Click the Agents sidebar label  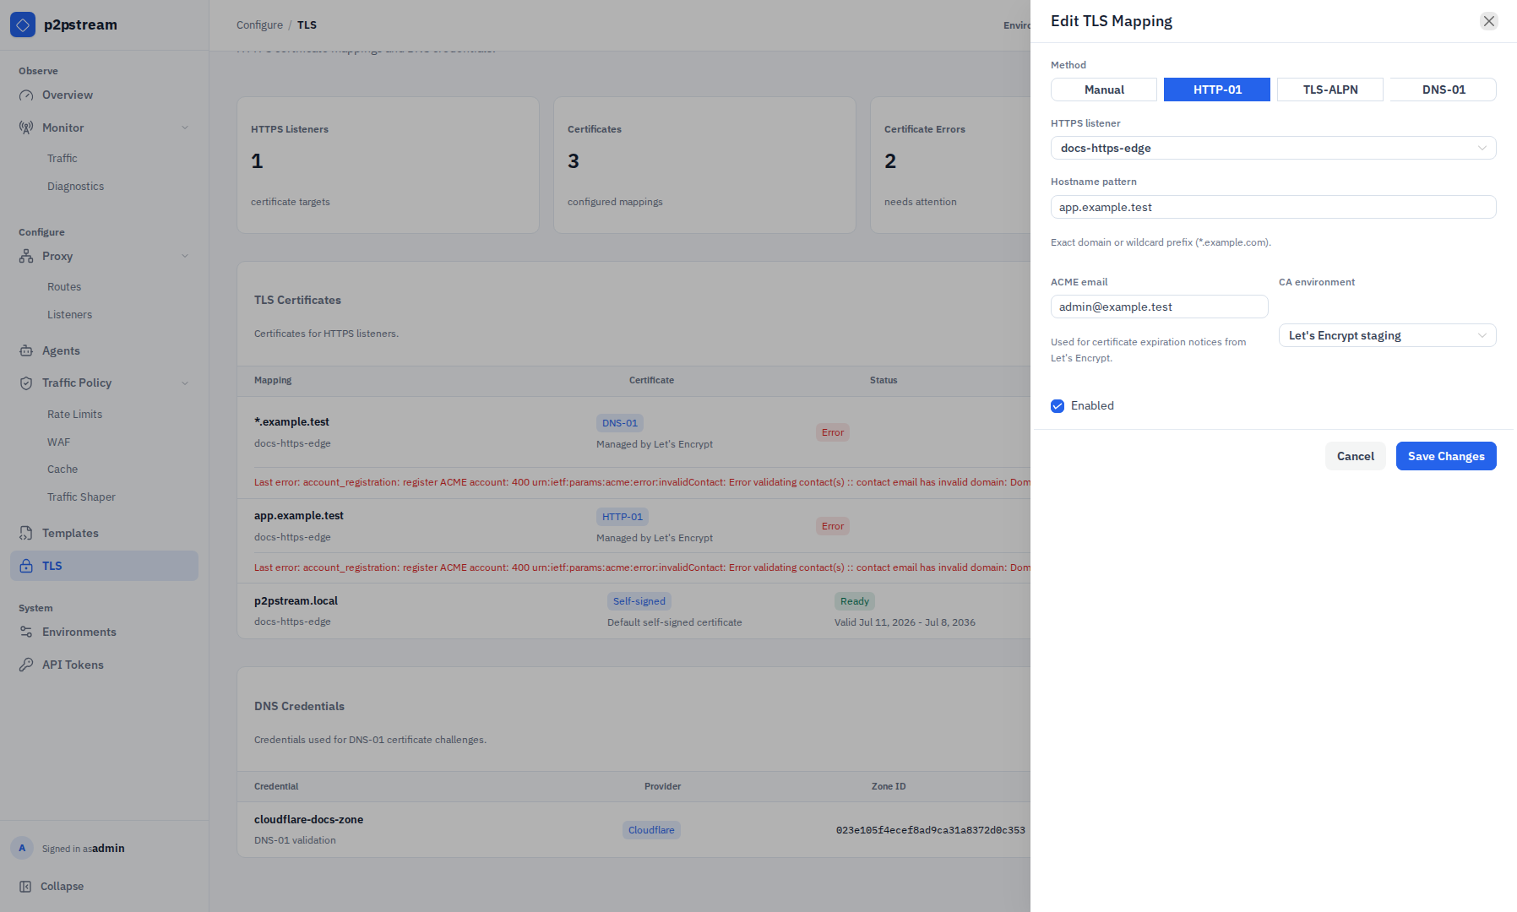[x=61, y=350]
